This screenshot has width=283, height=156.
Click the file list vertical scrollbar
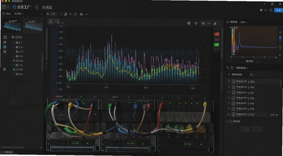(281, 84)
